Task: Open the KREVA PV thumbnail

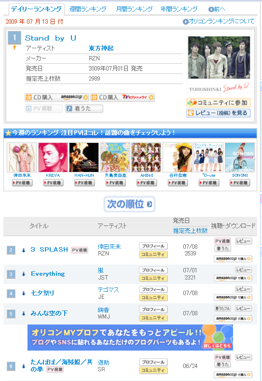Action: click(53, 157)
